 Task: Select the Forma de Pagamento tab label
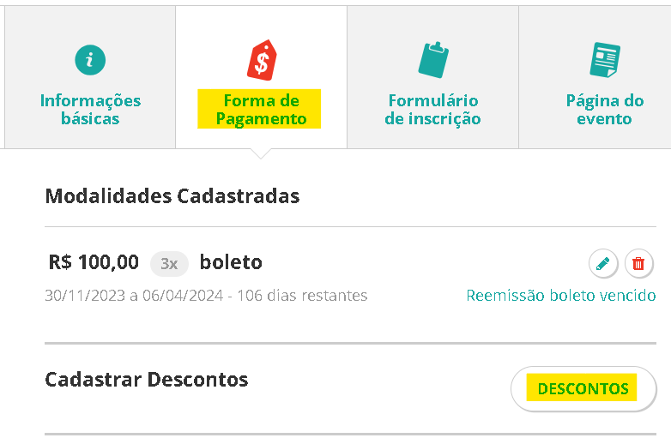[261, 110]
